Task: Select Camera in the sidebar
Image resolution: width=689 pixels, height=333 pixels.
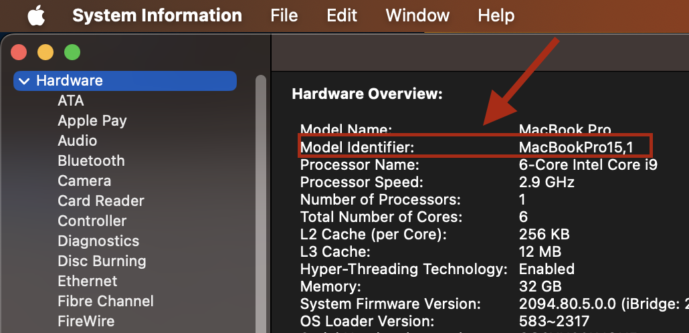Action: [x=84, y=181]
